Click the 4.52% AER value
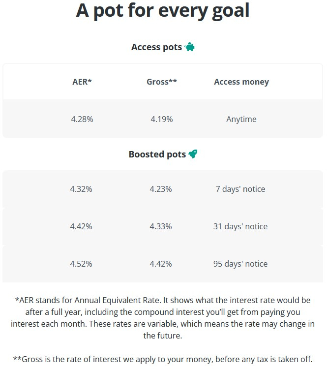Image resolution: width=327 pixels, height=369 pixels. (81, 264)
